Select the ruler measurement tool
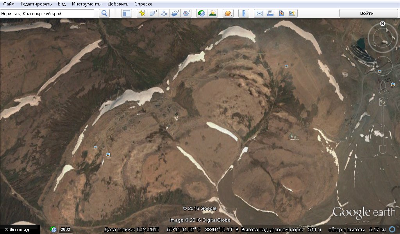Screen dimensions: 400x234 click(244, 13)
